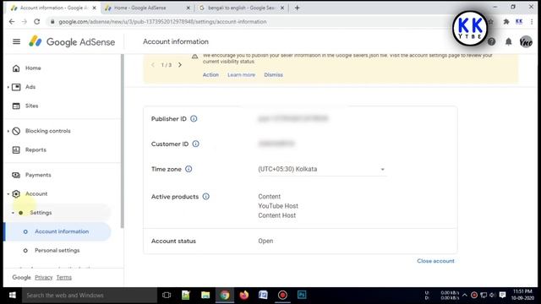The width and height of the screenshot is (541, 304).
Task: Click the sidebar vertical scrollbar
Action: [x=122, y=141]
